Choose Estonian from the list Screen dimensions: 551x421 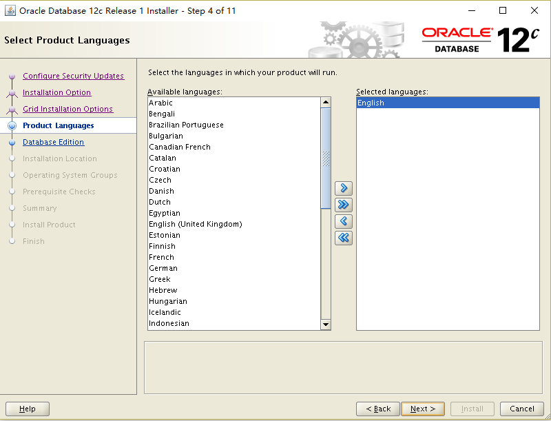click(x=234, y=235)
